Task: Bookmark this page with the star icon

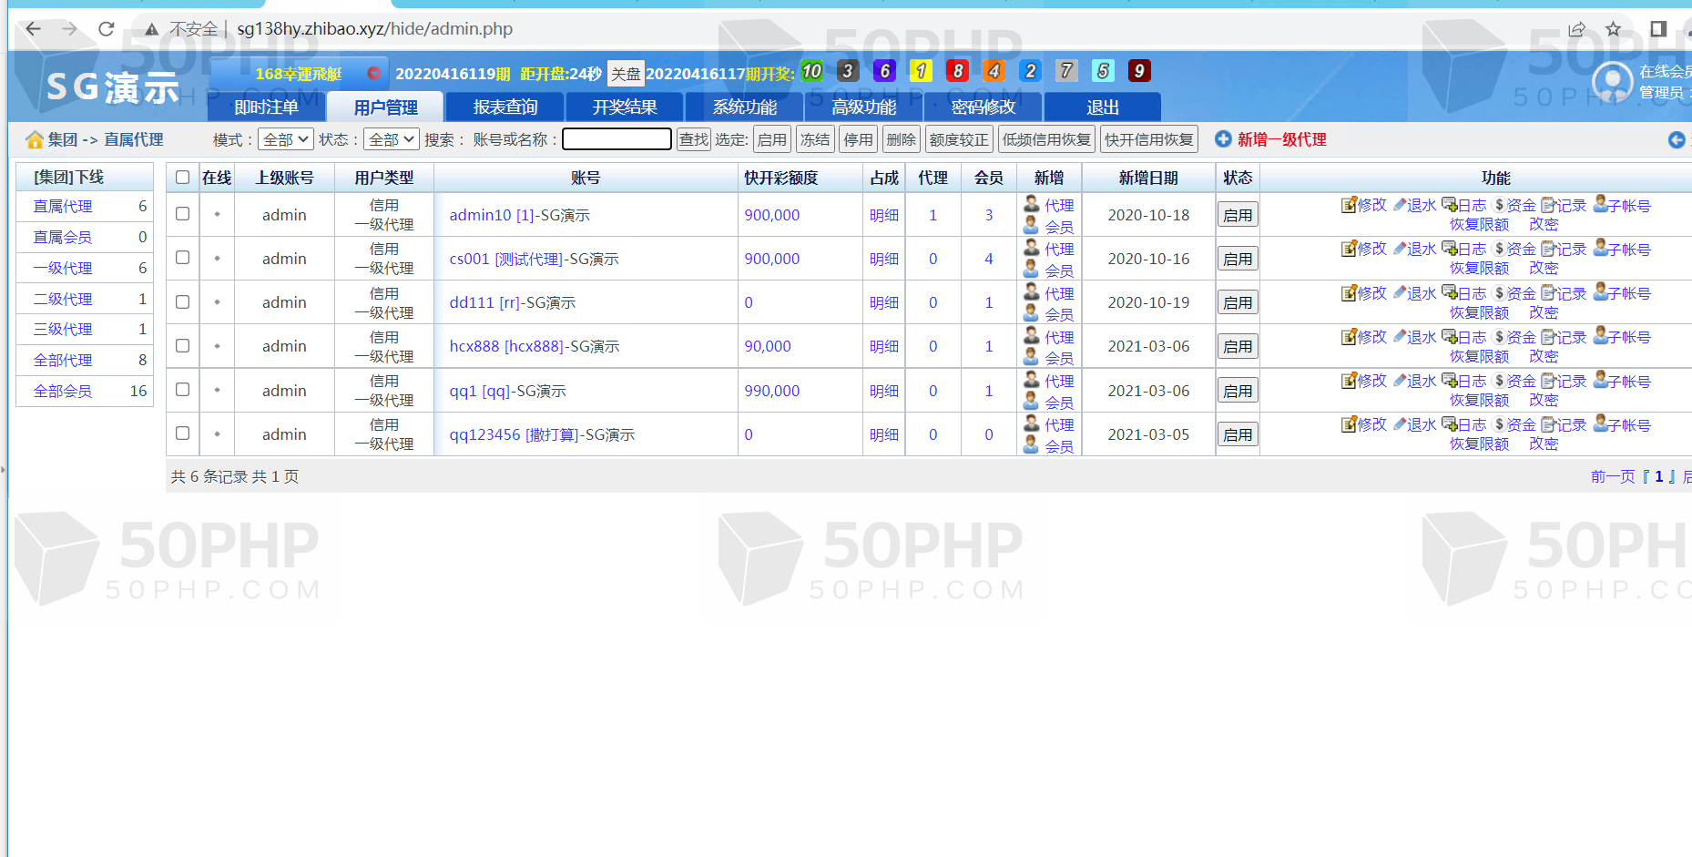Action: [1613, 29]
